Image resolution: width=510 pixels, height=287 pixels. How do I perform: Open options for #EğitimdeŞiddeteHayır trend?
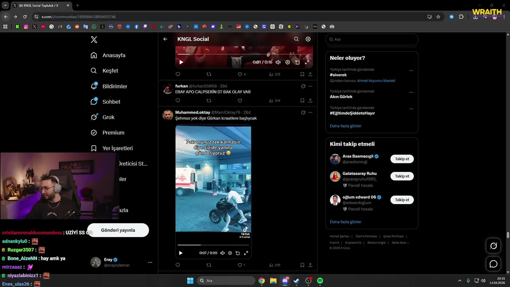point(411,109)
